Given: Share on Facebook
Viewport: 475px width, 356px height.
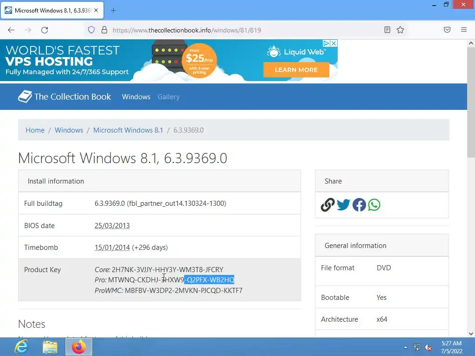Looking at the screenshot, I should [359, 205].
